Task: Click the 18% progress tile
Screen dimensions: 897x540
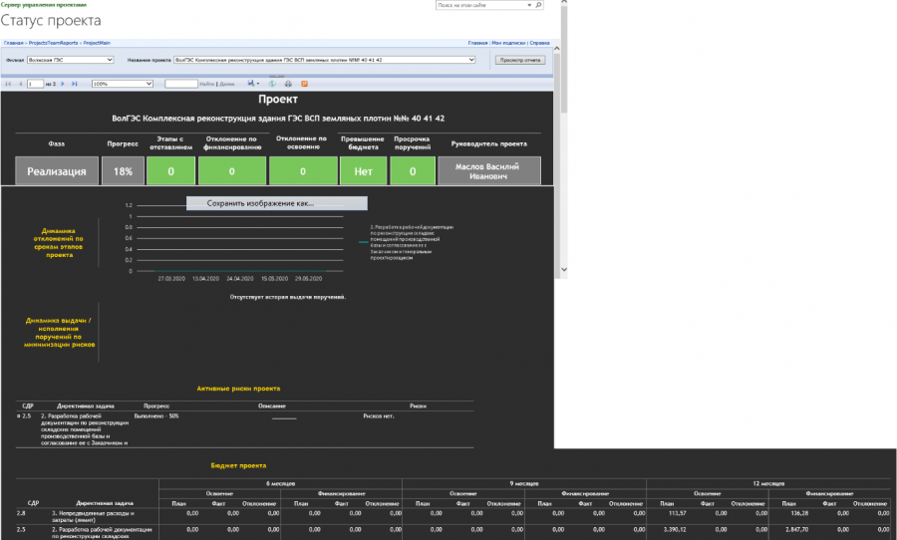Action: [x=123, y=171]
